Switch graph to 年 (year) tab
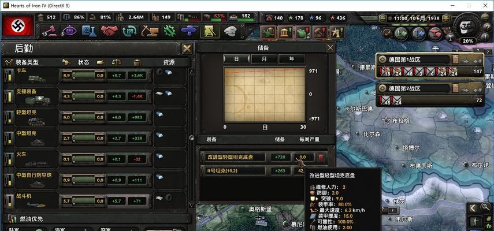The height and width of the screenshot is (231, 494). [291, 59]
